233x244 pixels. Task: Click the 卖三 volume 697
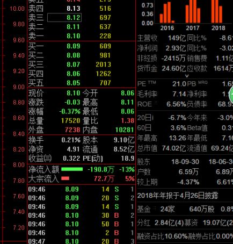[x=105, y=18]
